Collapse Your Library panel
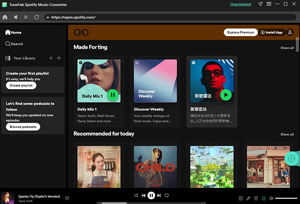300x204 pixels. coord(20,58)
